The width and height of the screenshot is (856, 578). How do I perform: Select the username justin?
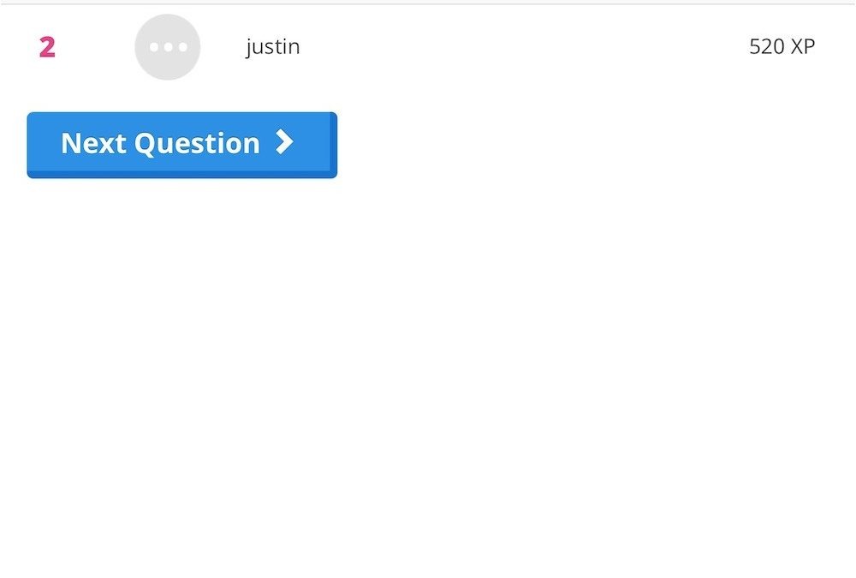click(273, 46)
